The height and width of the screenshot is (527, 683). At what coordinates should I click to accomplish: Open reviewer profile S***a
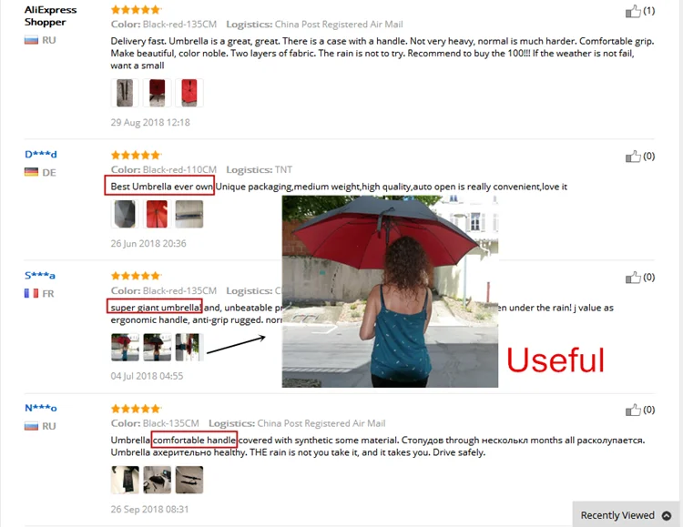(40, 275)
